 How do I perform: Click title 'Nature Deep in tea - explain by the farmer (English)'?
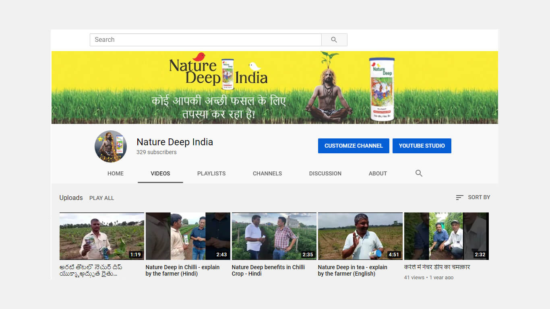(352, 270)
